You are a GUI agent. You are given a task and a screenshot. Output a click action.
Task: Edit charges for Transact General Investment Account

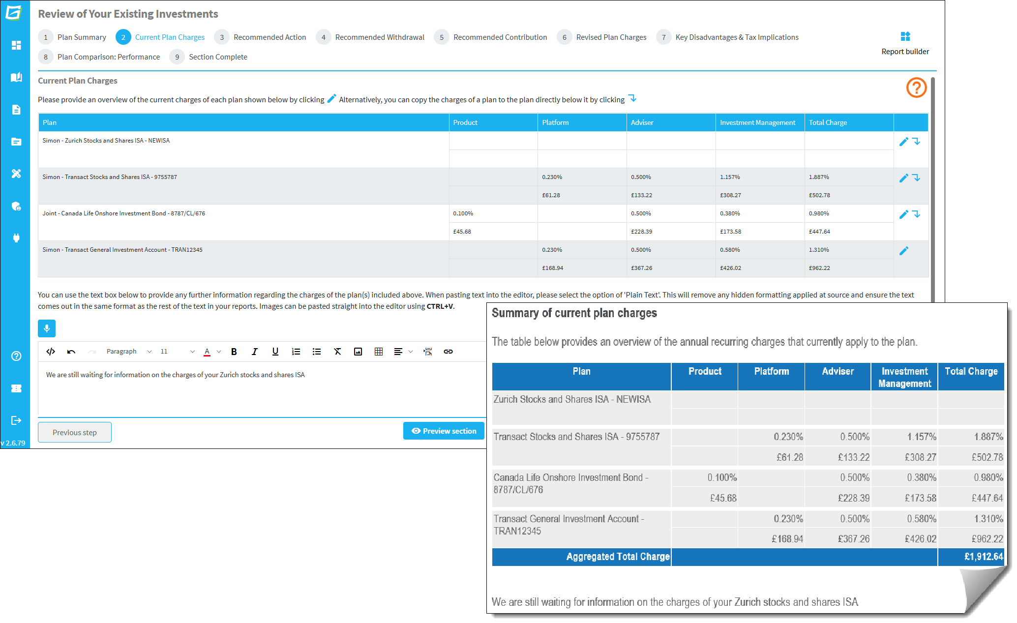point(903,251)
